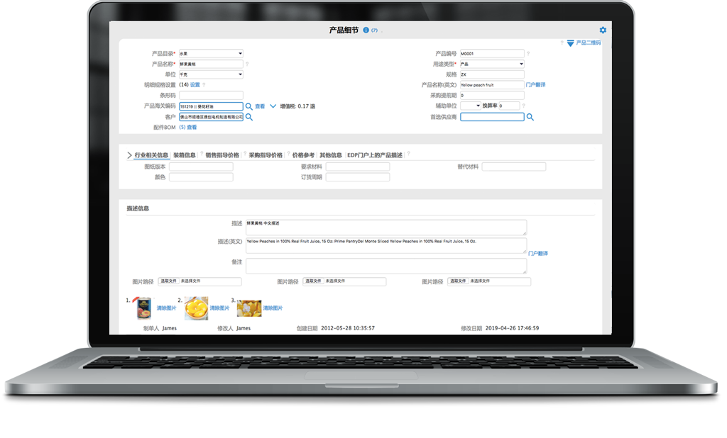Search 产品海关编码 with the magnifier icon
The image size is (727, 438).
point(249,106)
